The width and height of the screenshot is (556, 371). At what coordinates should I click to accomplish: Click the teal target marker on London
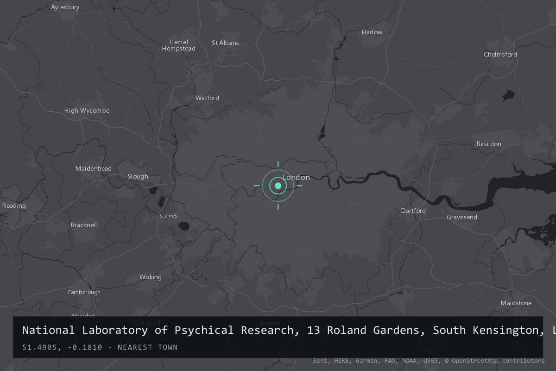tap(278, 185)
